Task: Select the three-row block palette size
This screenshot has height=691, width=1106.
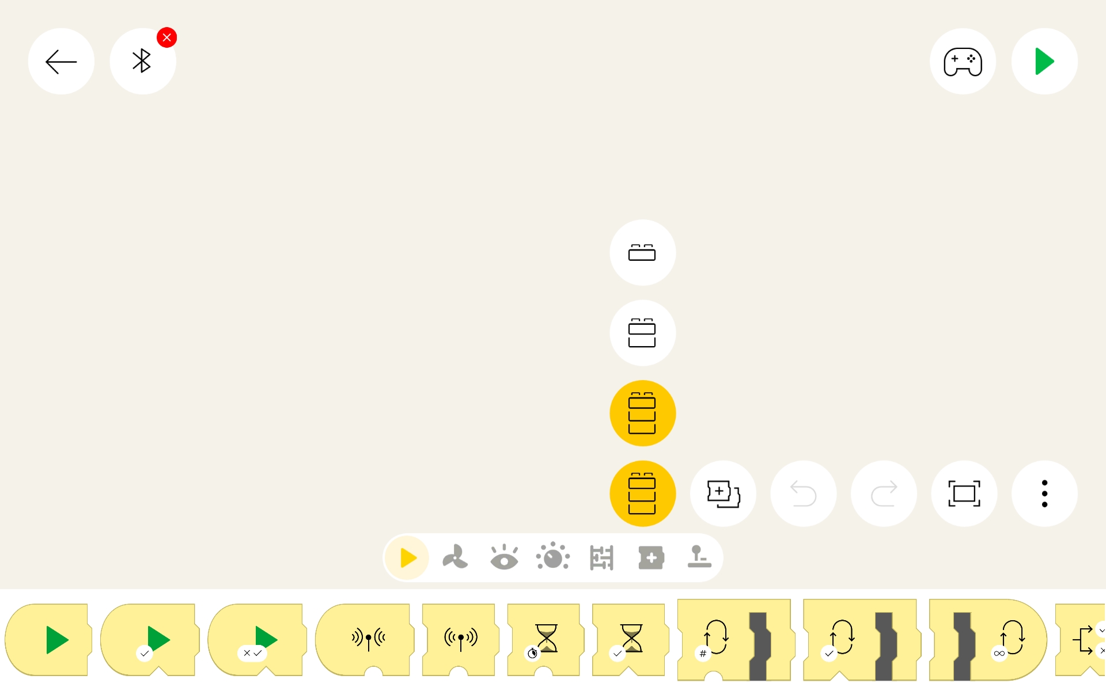Action: [x=642, y=413]
